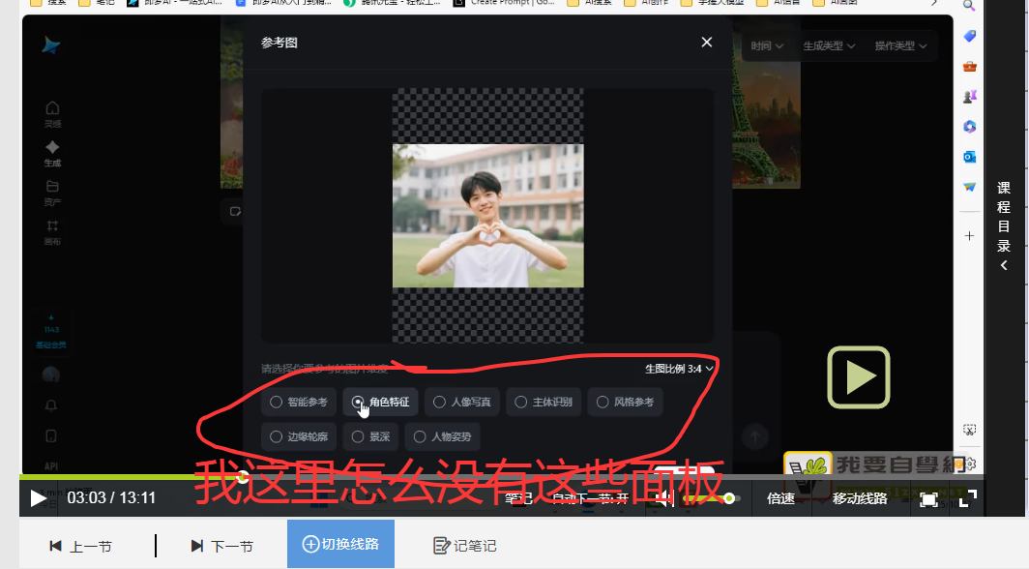Screen dimensions: 1029x569
Task: Choose the 风格参考 radio option
Action: click(x=625, y=402)
